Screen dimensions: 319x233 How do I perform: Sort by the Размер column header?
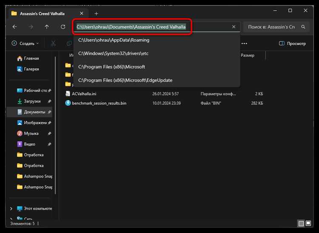tap(248, 55)
